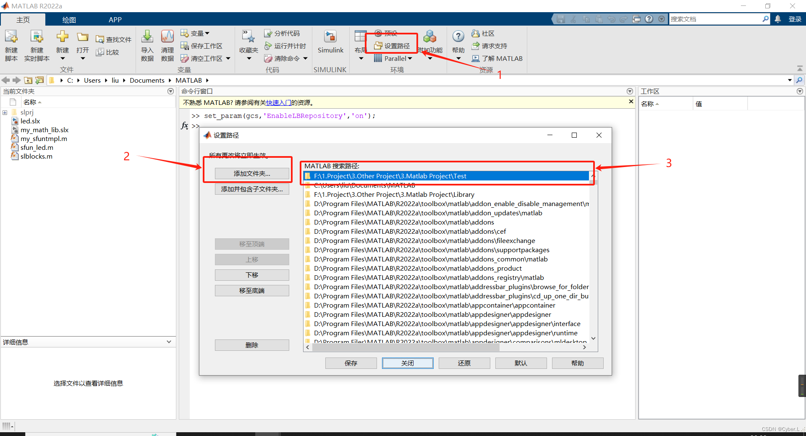Click down arrow of path list scrollbar
This screenshot has width=806, height=436.
[593, 338]
